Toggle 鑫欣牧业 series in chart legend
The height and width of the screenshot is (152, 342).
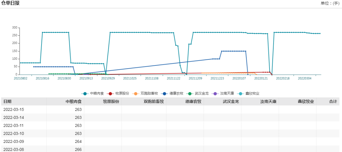click(x=248, y=94)
